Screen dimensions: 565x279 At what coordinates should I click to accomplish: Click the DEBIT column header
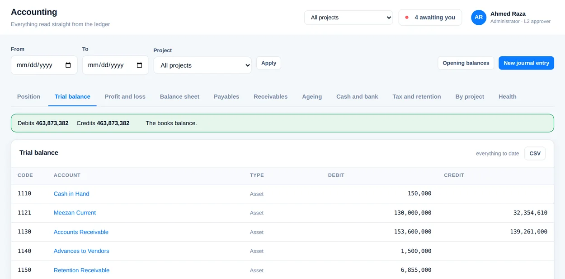[336, 175]
